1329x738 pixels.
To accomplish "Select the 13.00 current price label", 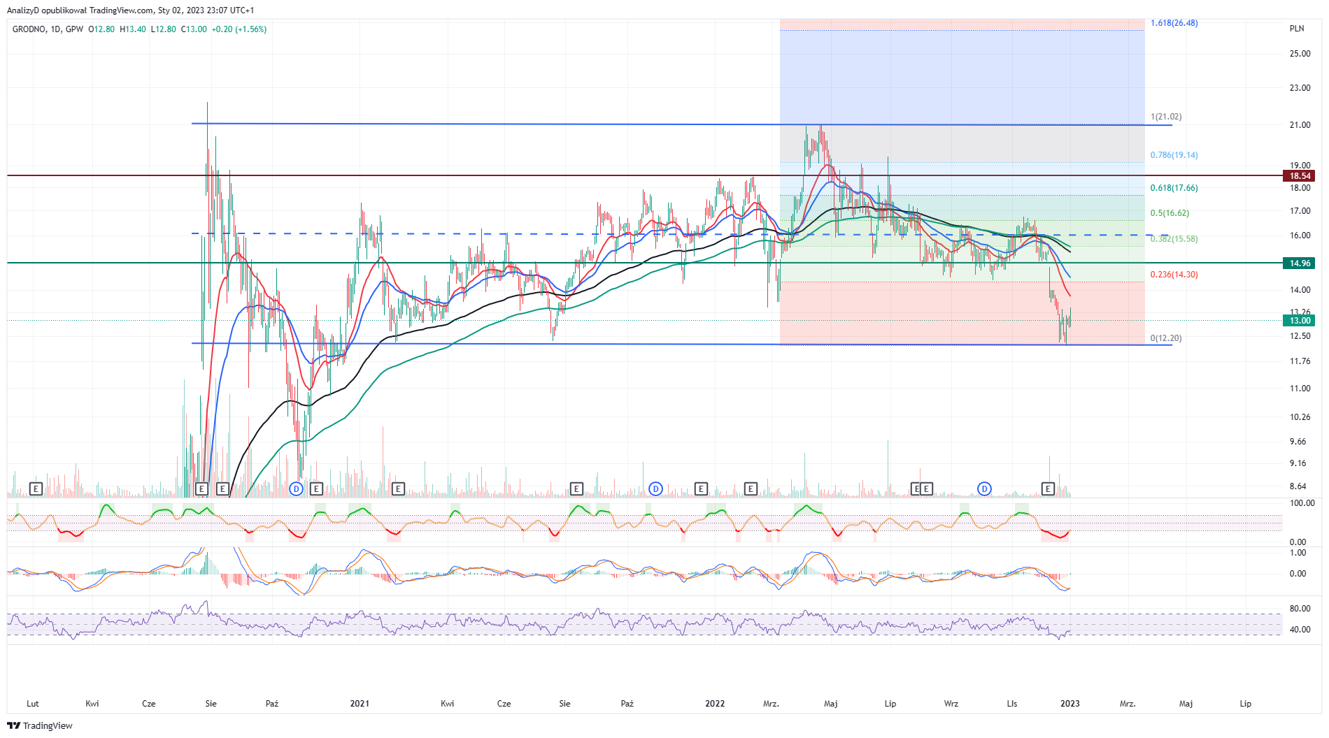I will (x=1300, y=321).
